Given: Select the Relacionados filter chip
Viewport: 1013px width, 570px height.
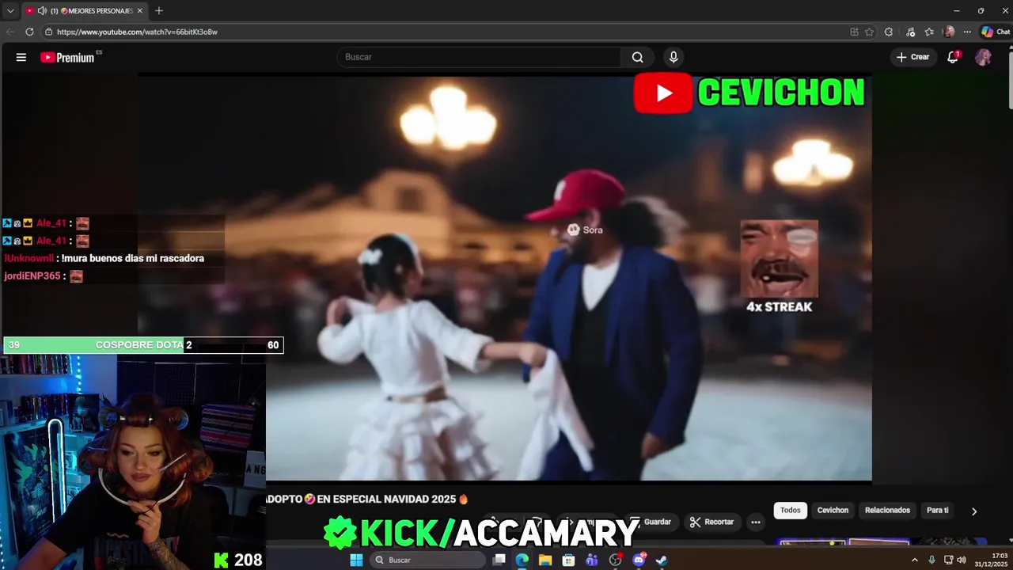Looking at the screenshot, I should [x=887, y=511].
